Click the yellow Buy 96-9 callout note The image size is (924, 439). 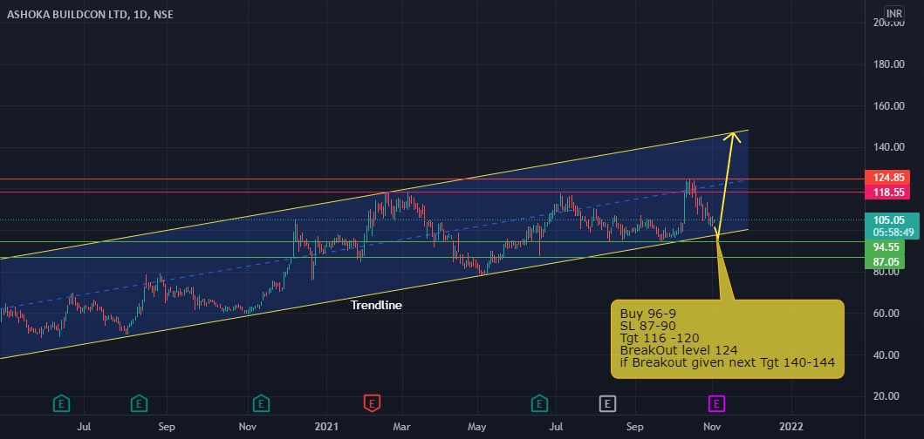[728, 338]
